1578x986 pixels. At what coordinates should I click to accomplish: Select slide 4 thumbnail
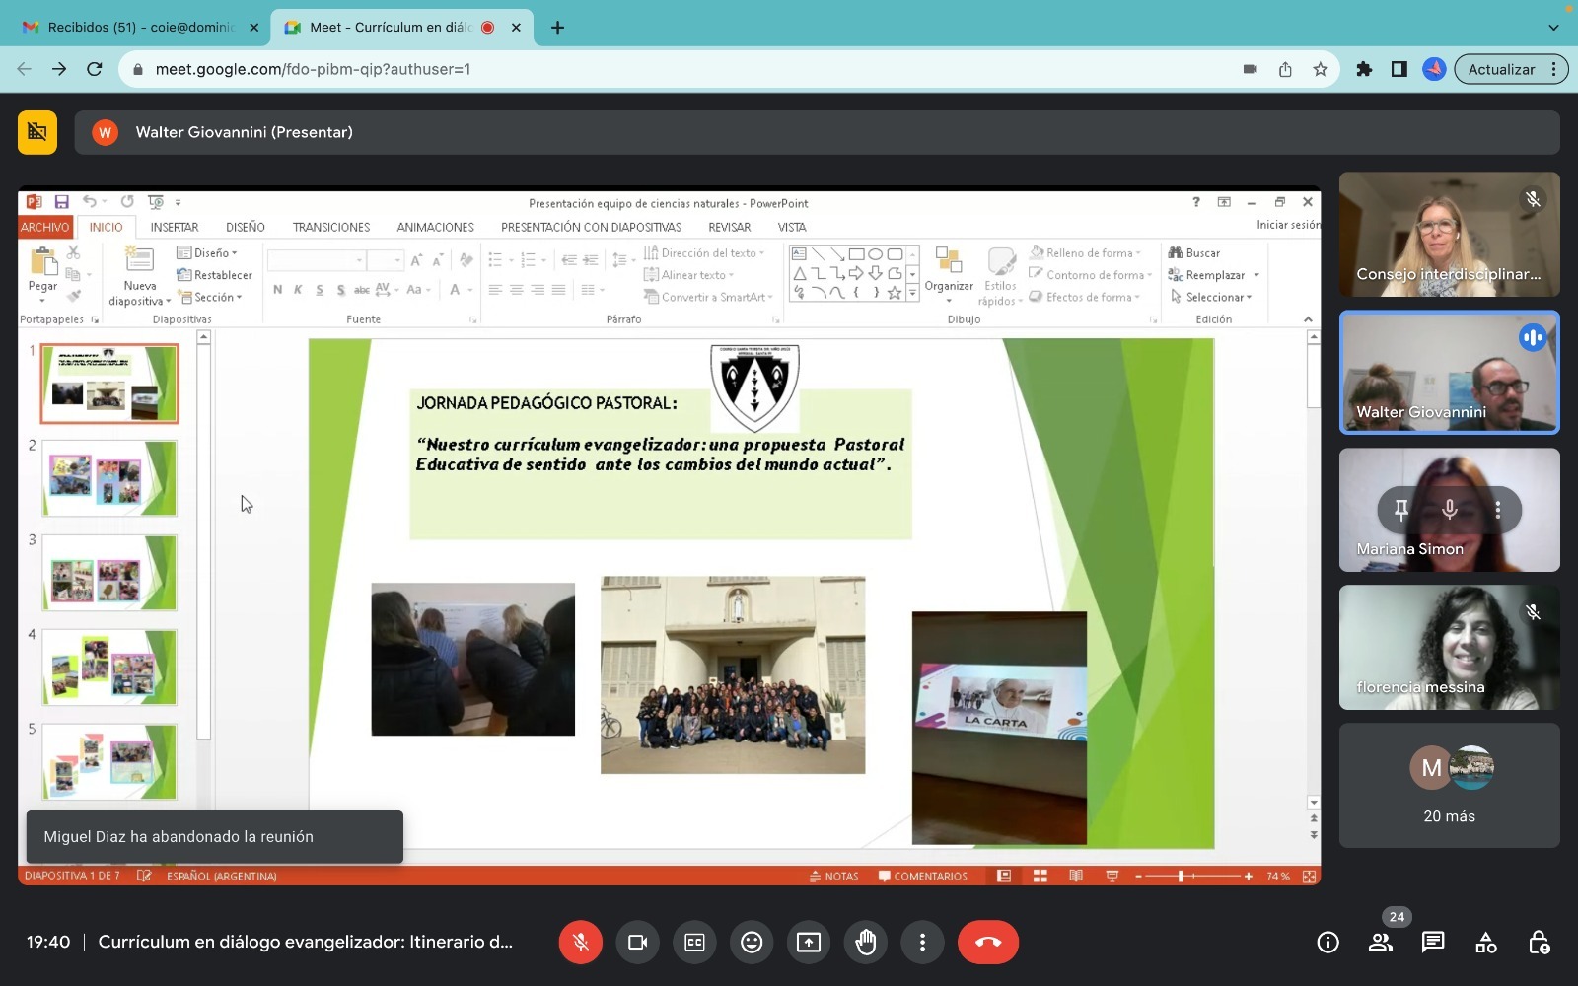(109, 668)
